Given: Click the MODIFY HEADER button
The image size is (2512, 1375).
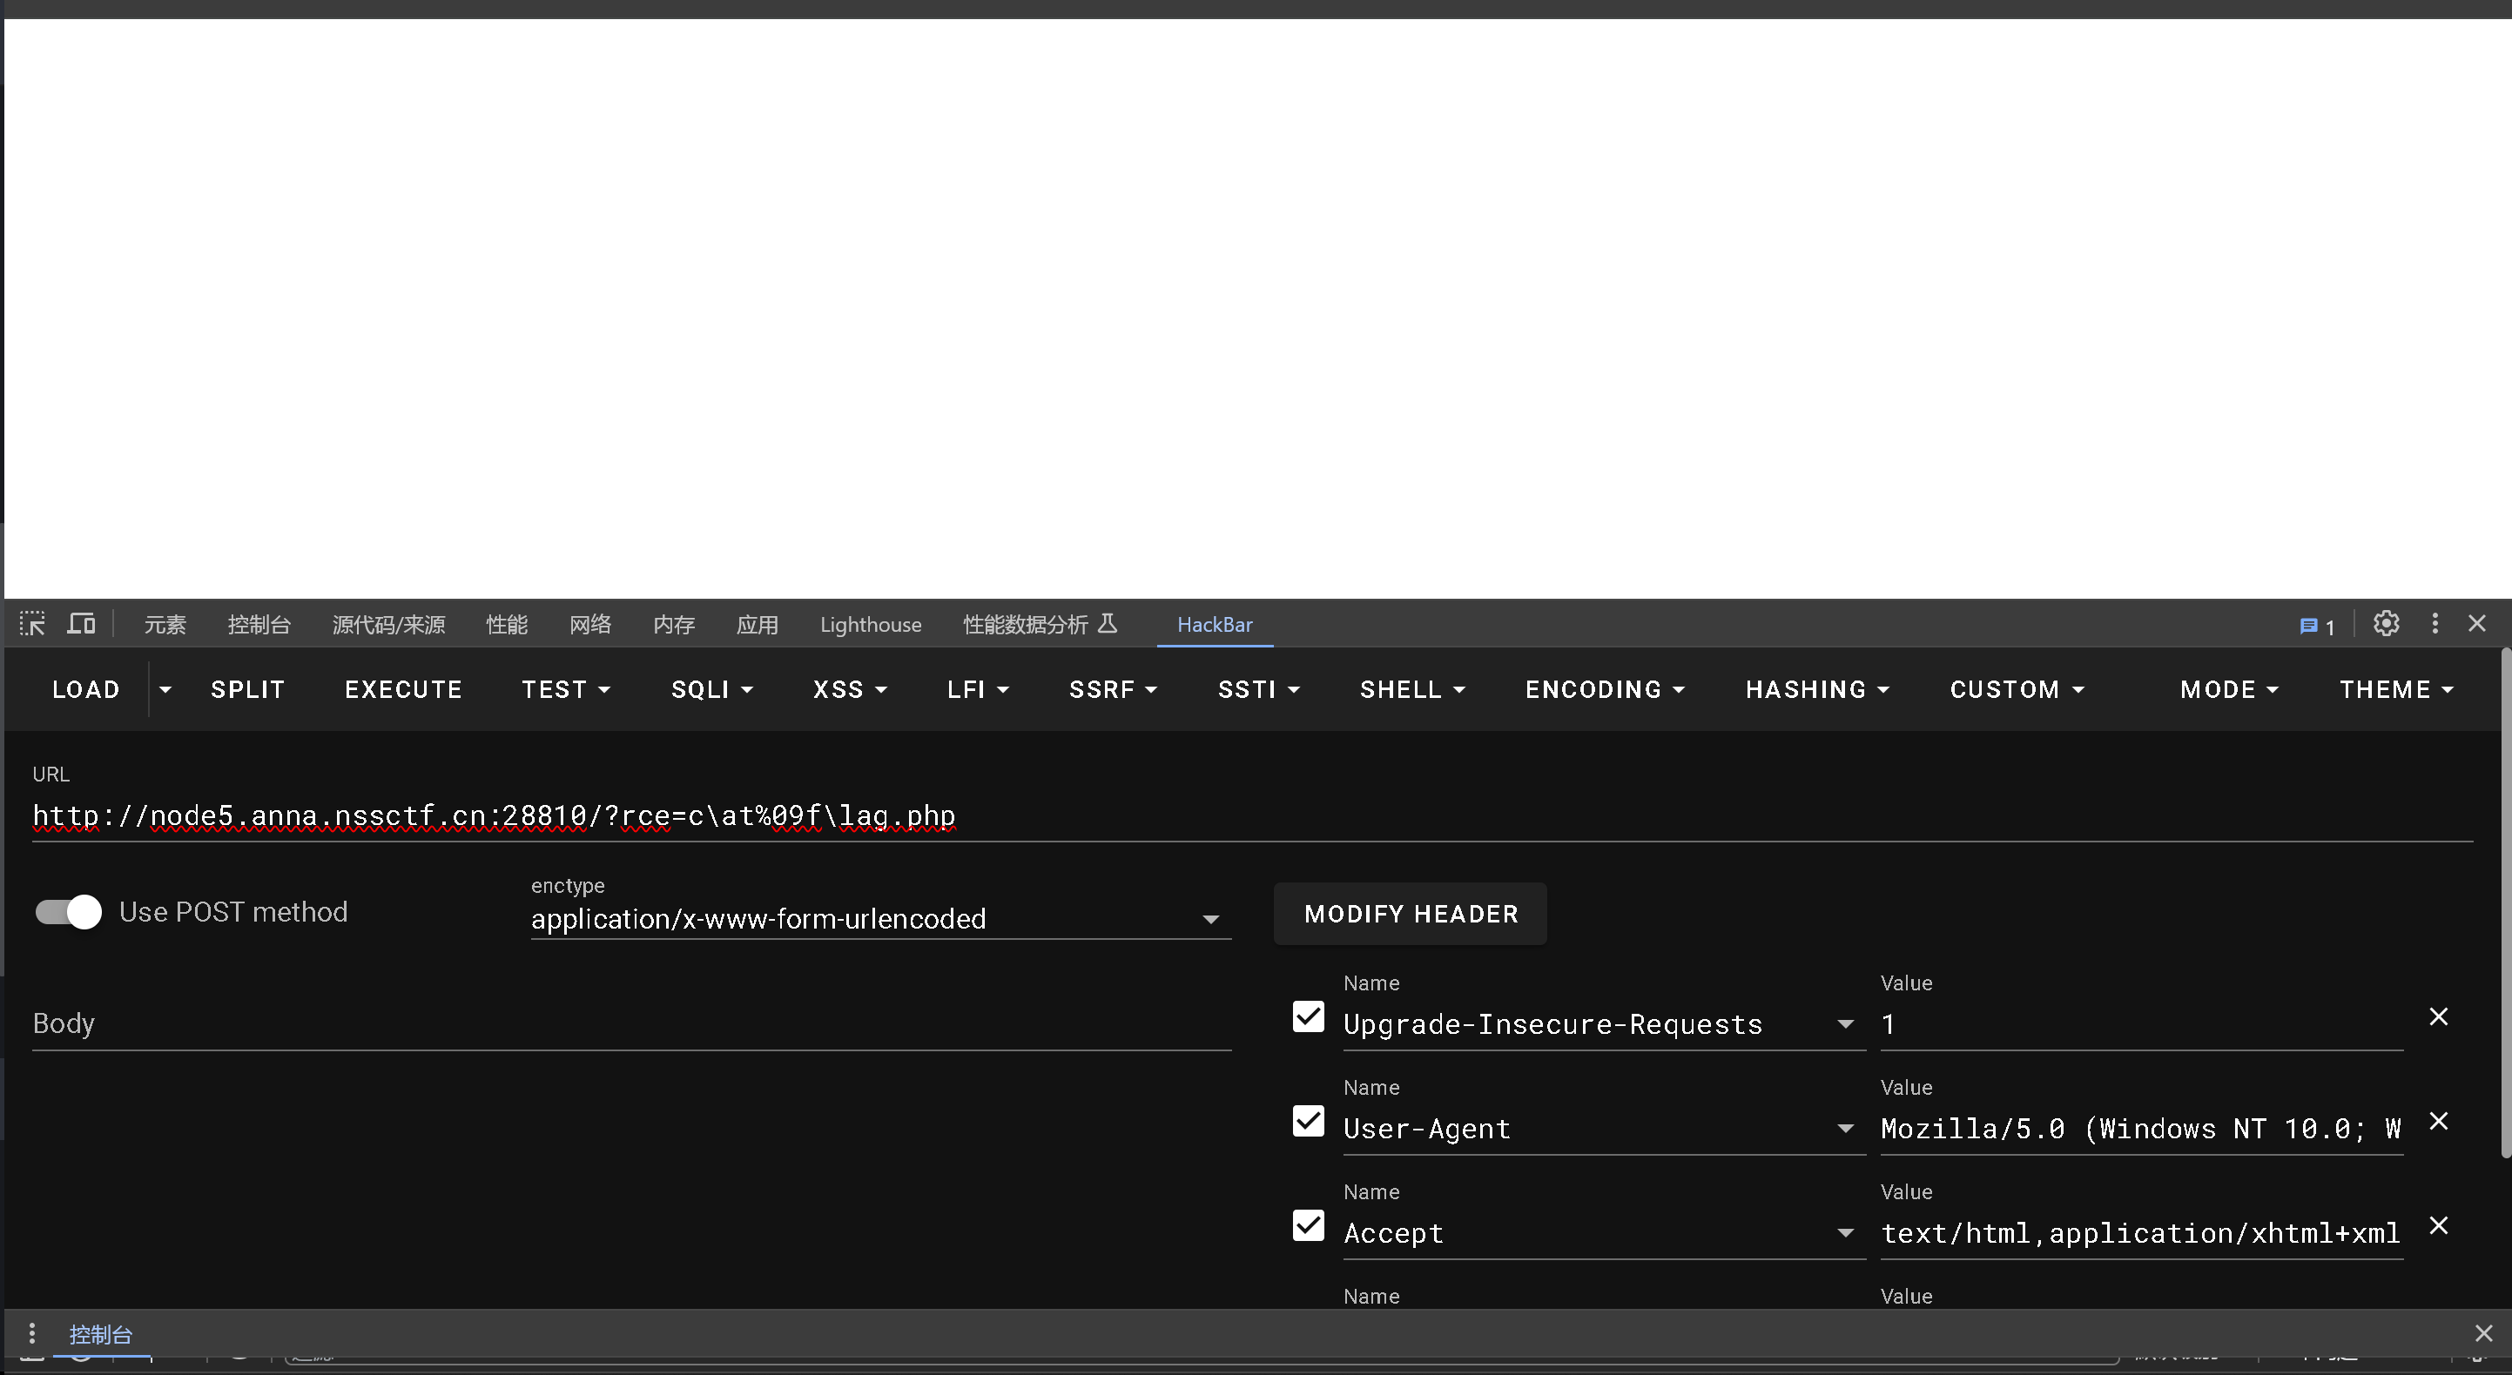Looking at the screenshot, I should pyautogui.click(x=1410, y=914).
